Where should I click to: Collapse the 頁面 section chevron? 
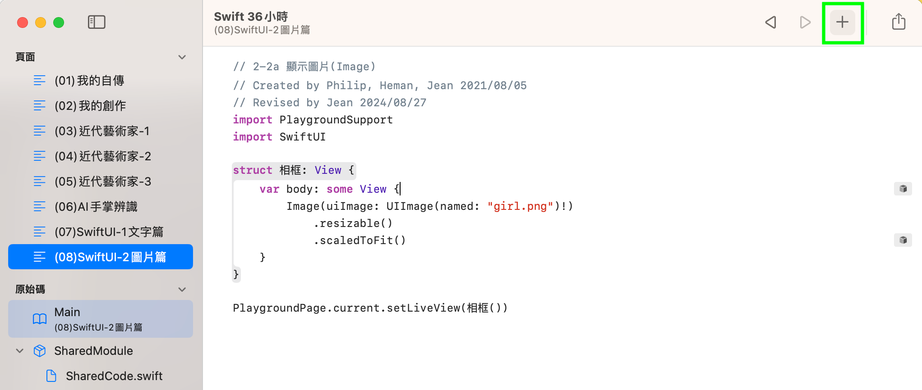182,57
